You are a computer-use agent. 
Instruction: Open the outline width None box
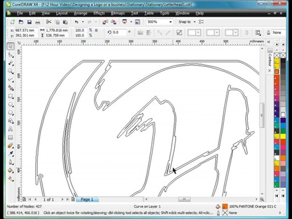(278, 33)
